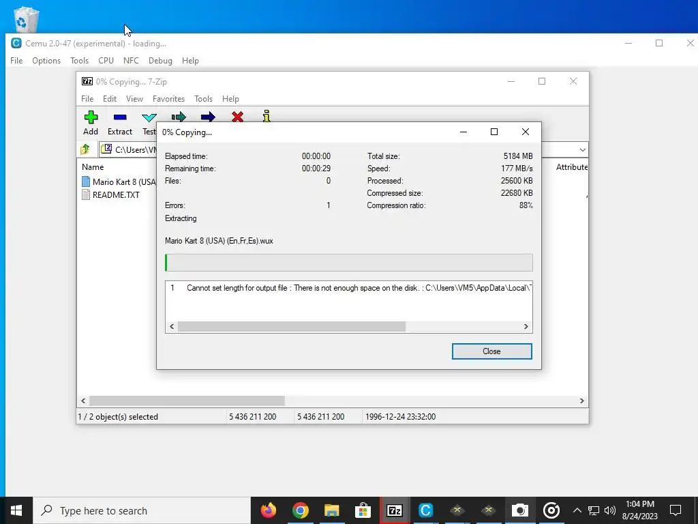Open the 7-Zip Help menu

(230, 99)
